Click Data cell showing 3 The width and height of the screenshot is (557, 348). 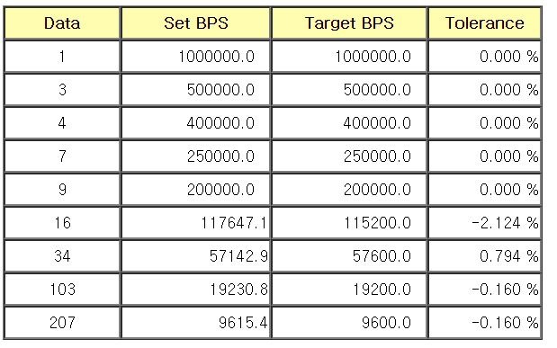(62, 90)
